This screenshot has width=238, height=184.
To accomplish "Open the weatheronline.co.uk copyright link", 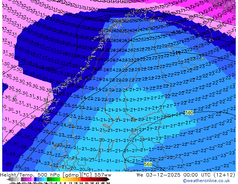I will click(206, 181).
